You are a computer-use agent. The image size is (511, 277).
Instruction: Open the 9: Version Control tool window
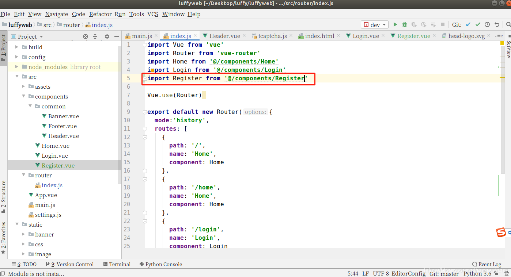click(70, 264)
